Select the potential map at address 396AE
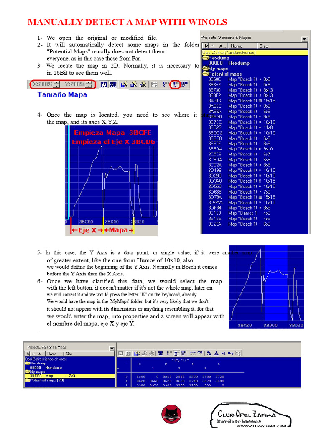This screenshot has width=321, height=428. pyautogui.click(x=239, y=84)
